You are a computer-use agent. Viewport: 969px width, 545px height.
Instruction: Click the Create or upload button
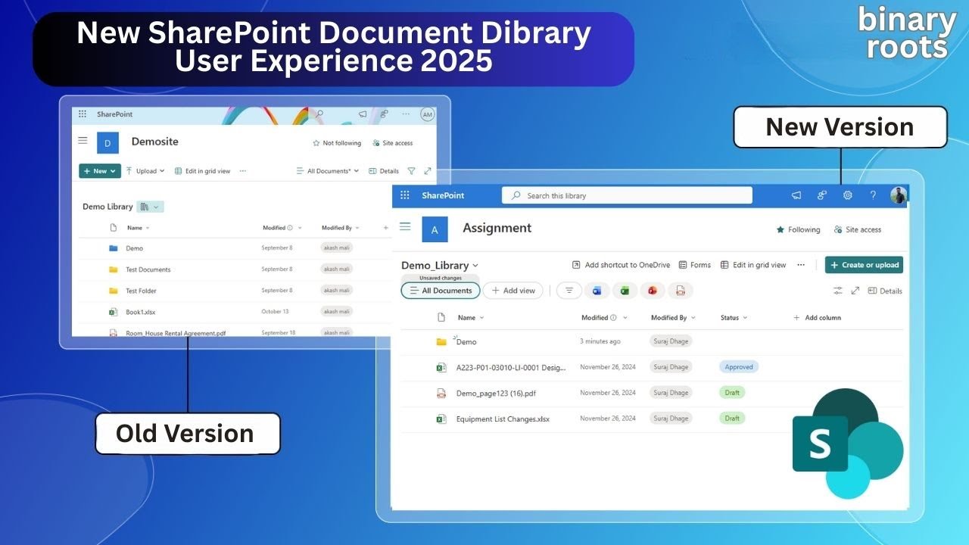pyautogui.click(x=864, y=265)
